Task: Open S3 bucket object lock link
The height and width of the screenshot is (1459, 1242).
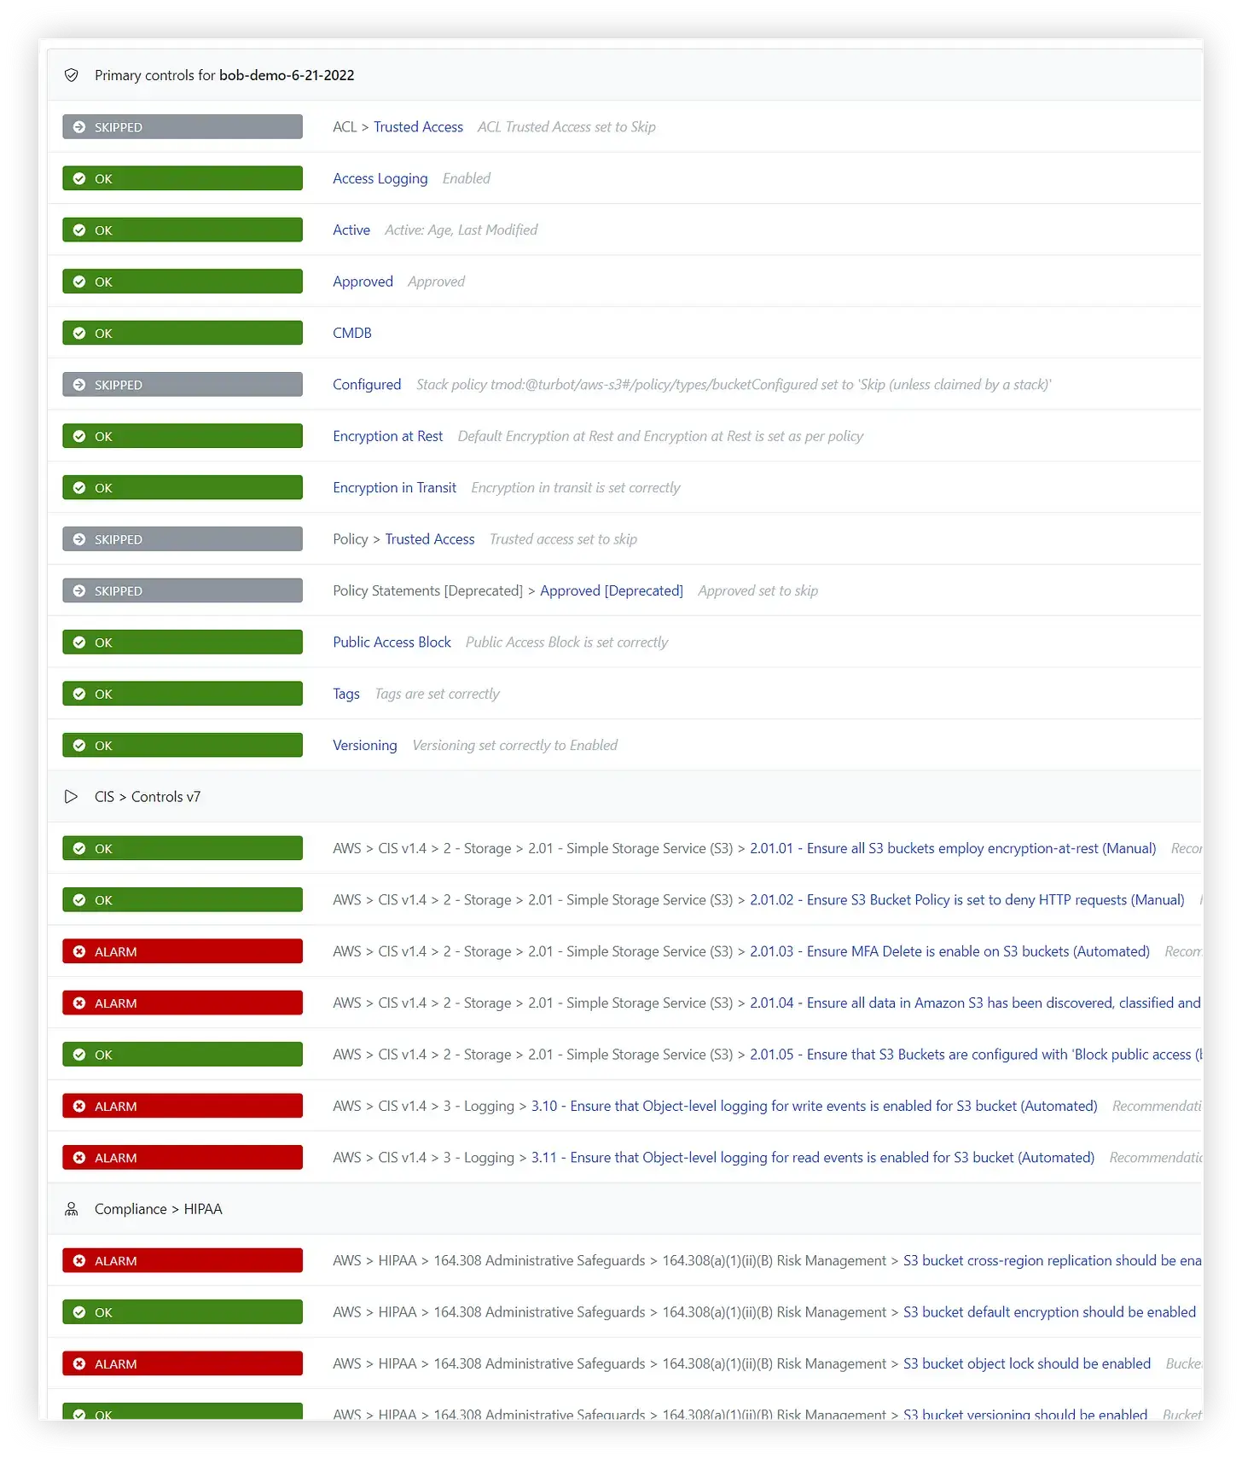Action: 1027,1363
